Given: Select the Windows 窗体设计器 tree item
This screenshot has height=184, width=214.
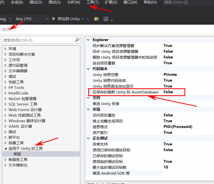Looking at the screenshot, I should point(27,121).
